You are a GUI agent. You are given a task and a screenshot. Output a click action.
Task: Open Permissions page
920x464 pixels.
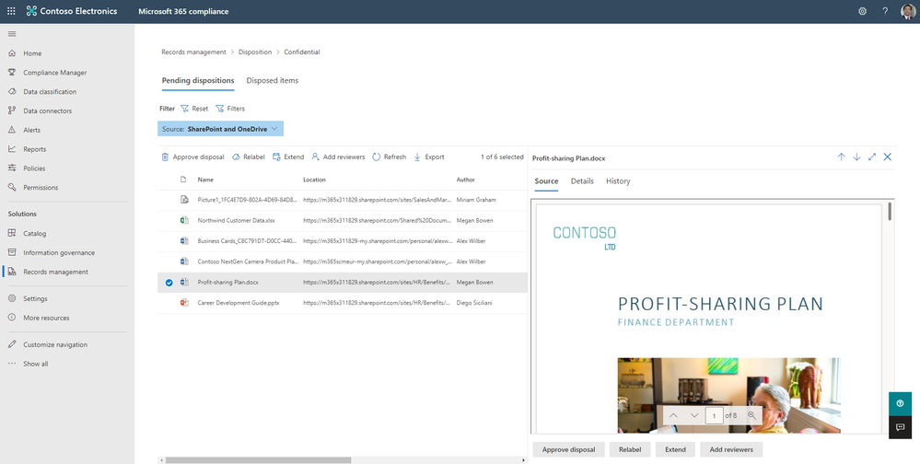41,188
